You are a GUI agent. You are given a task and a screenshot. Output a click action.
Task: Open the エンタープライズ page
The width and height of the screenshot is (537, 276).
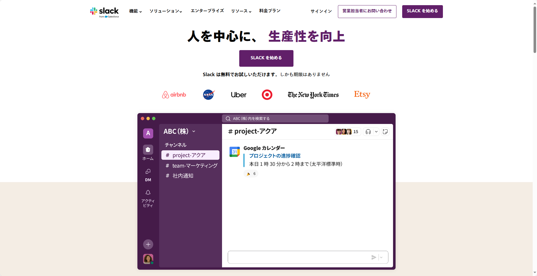[207, 11]
